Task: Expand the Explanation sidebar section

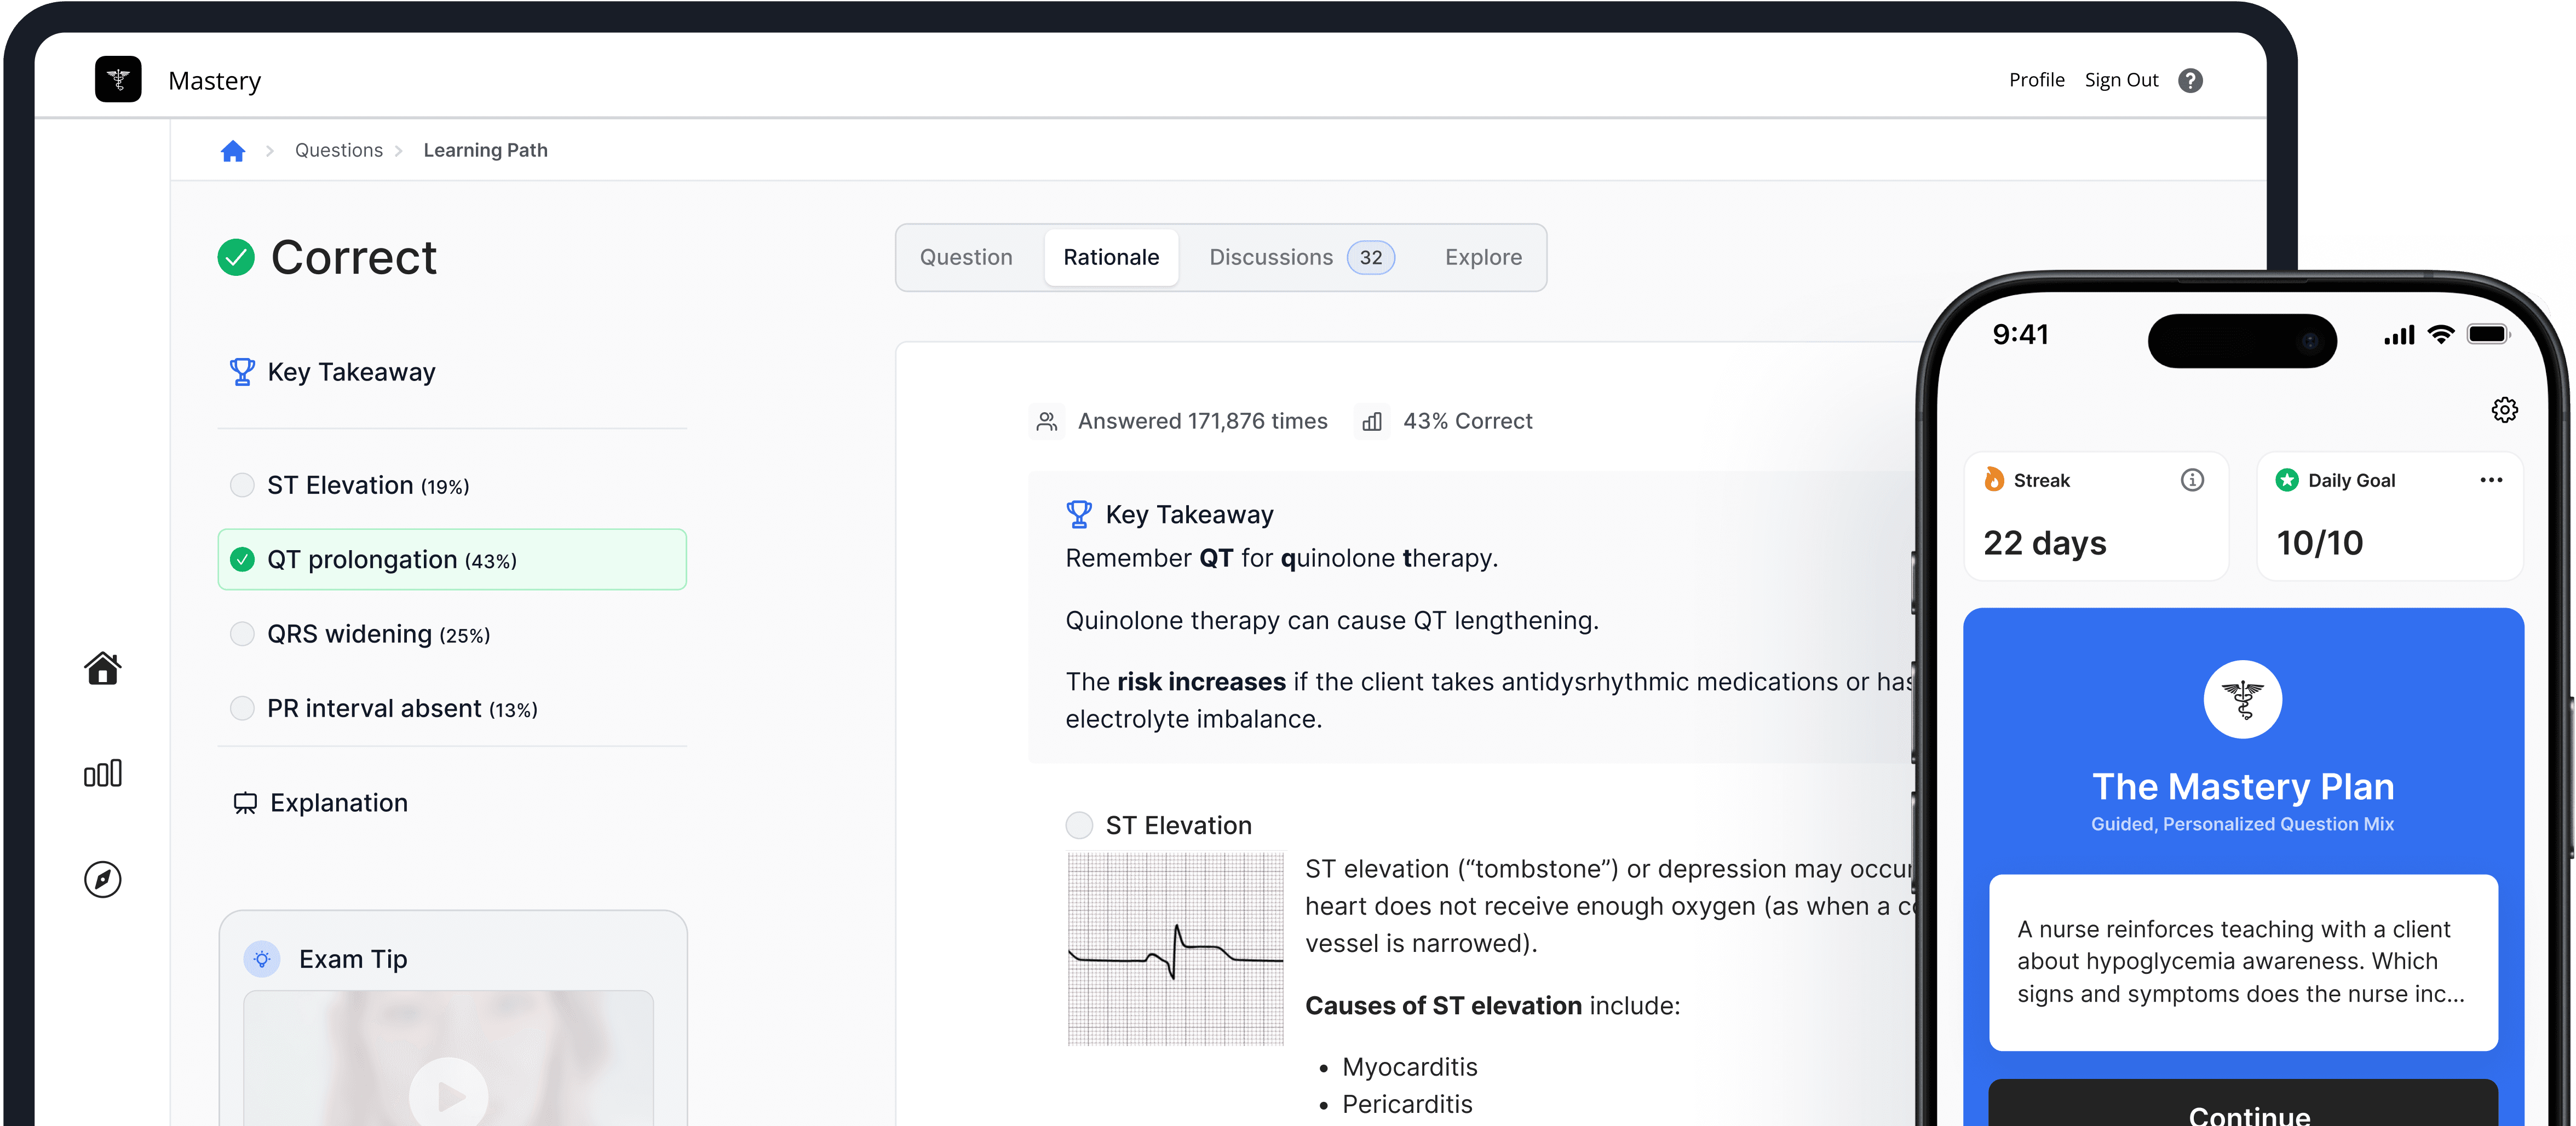Action: [338, 803]
